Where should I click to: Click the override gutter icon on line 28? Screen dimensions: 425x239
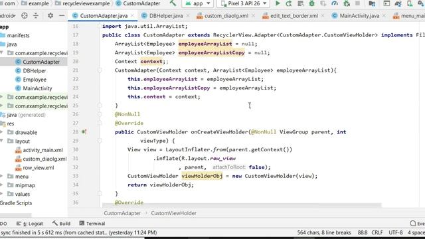(84, 132)
